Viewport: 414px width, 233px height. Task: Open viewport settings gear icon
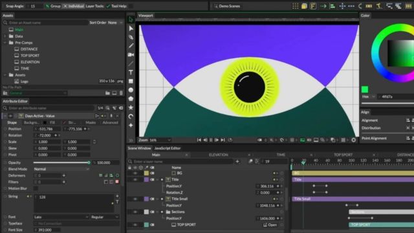(x=353, y=140)
